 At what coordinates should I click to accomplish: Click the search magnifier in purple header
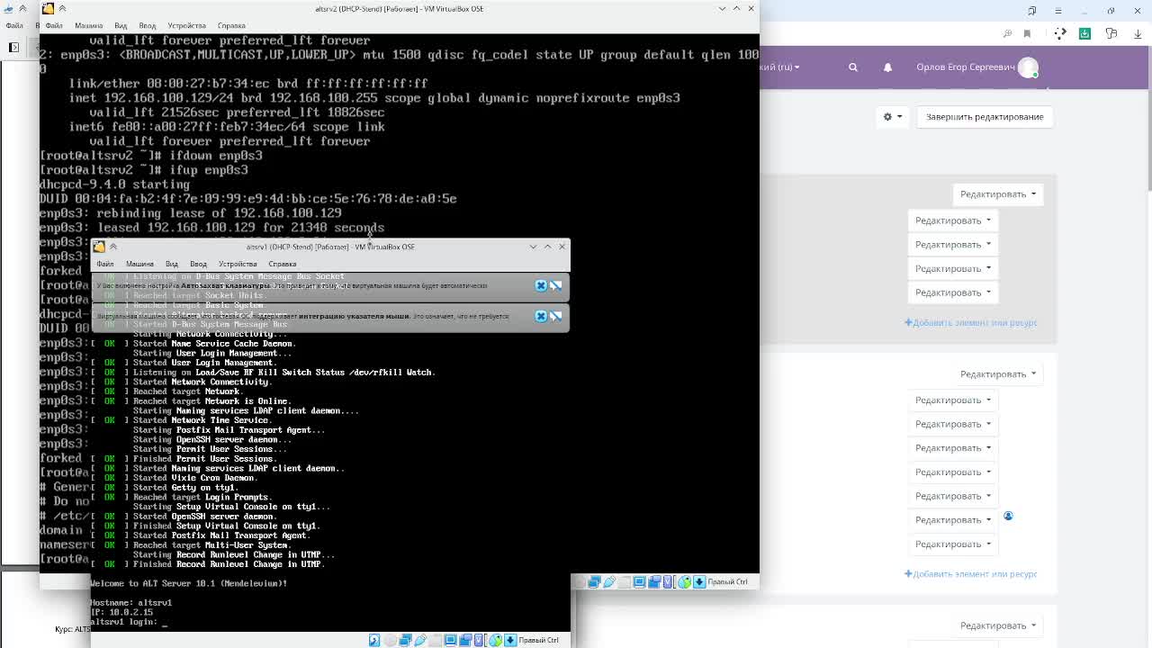point(853,67)
